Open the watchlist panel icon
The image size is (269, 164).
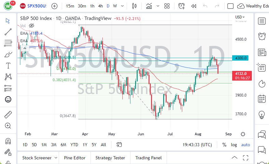262,21
